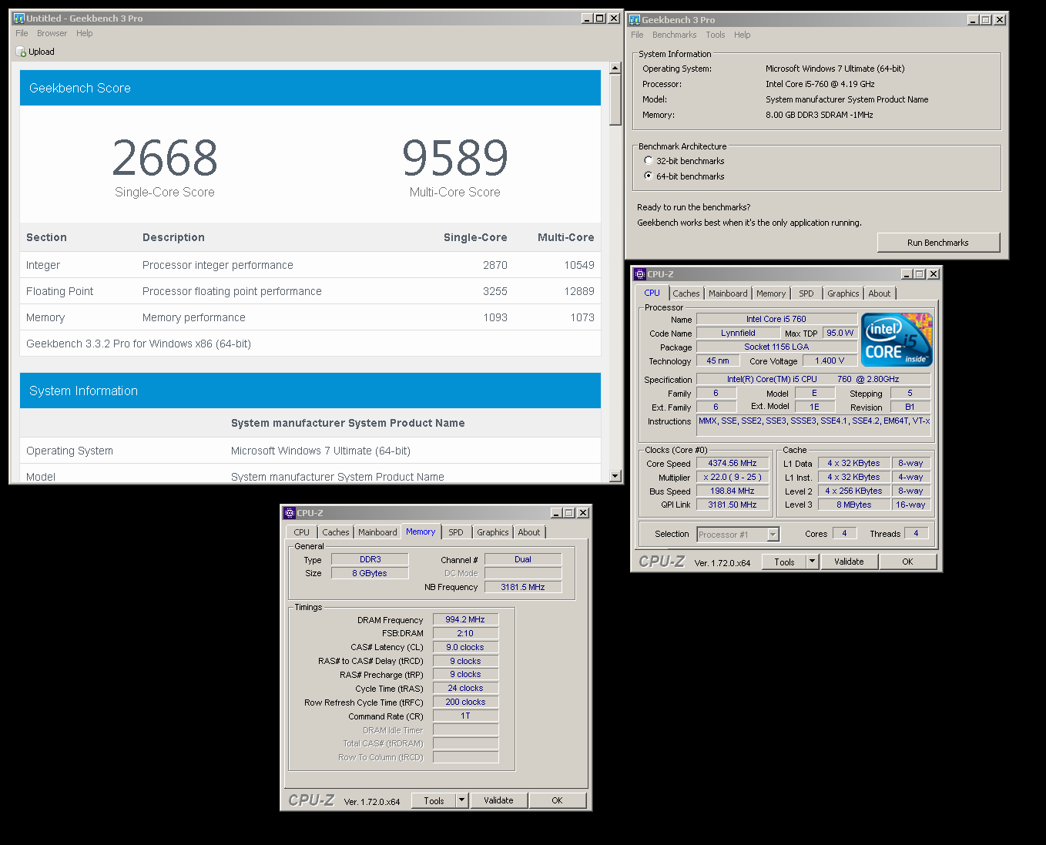Click the CPU-Z title icon in the CPU tab window
This screenshot has width=1046, height=845.
click(639, 273)
